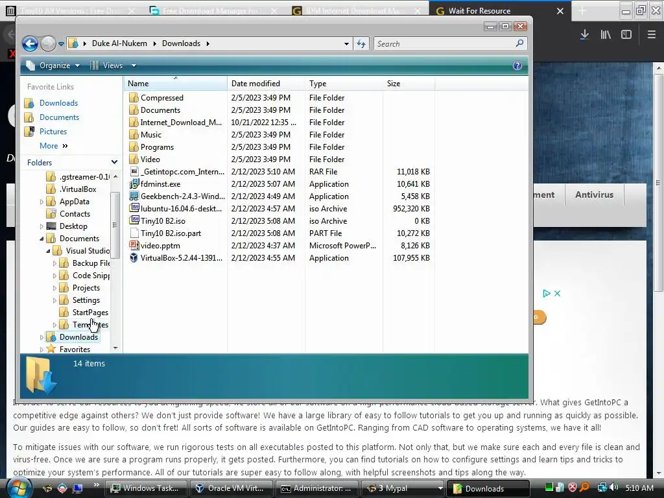Image resolution: width=664 pixels, height=498 pixels.
Task: Select the Tiny10 B2.iso.part file icon
Action: coord(134,233)
